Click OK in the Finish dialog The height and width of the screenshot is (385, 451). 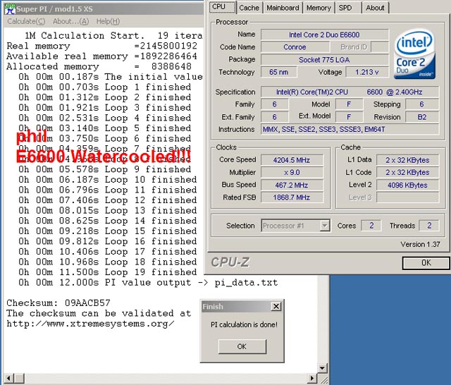point(242,346)
